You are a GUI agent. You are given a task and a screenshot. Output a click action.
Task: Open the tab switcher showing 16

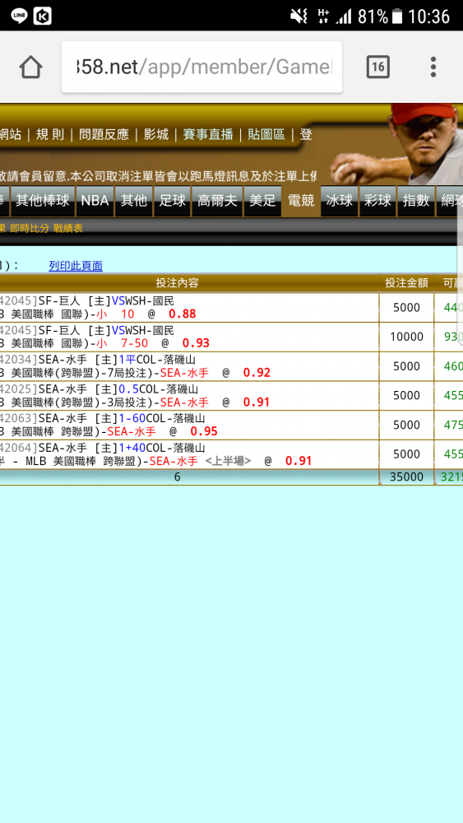coord(377,67)
